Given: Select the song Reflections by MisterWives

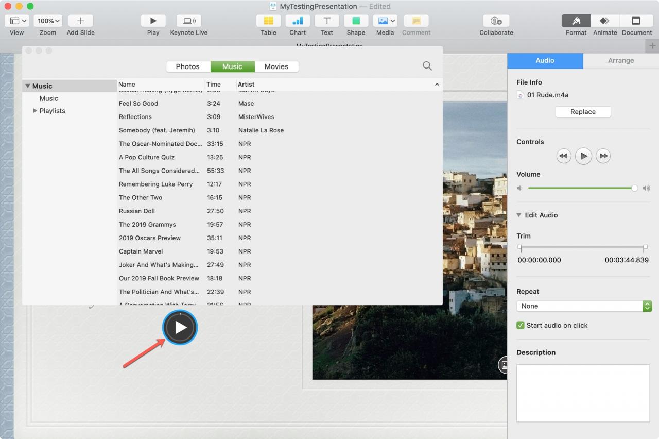Looking at the screenshot, I should tap(280, 117).
